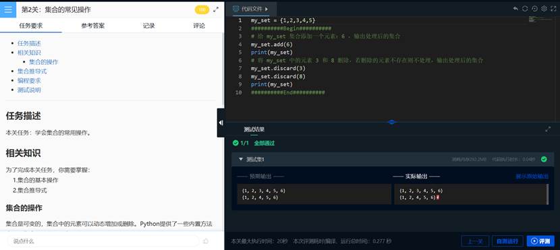560x250 pixels.
Task: Expand the task description panel to fullscreen
Action: tap(216, 9)
